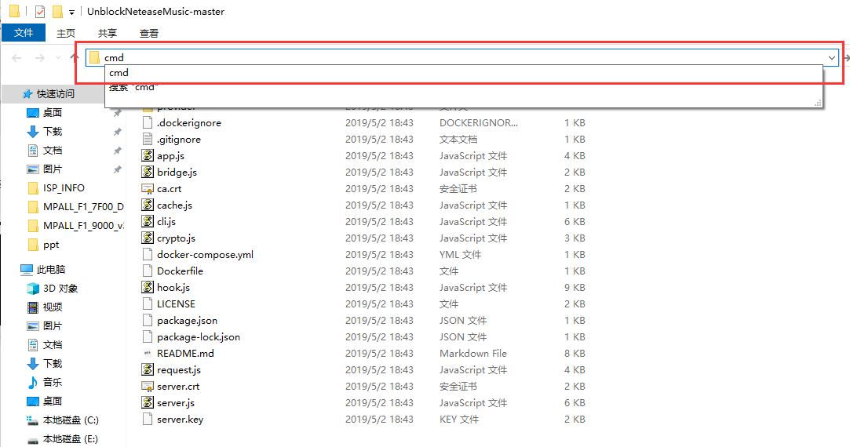
Task: Open the 共享 ribbon tab
Action: click(x=108, y=33)
